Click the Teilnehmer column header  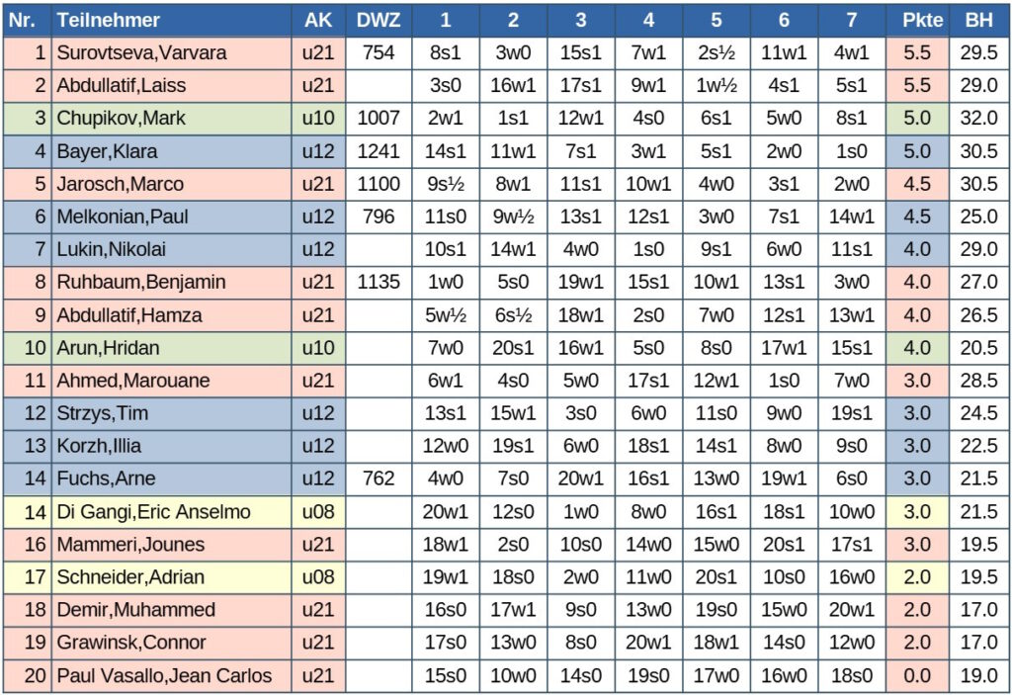click(108, 20)
